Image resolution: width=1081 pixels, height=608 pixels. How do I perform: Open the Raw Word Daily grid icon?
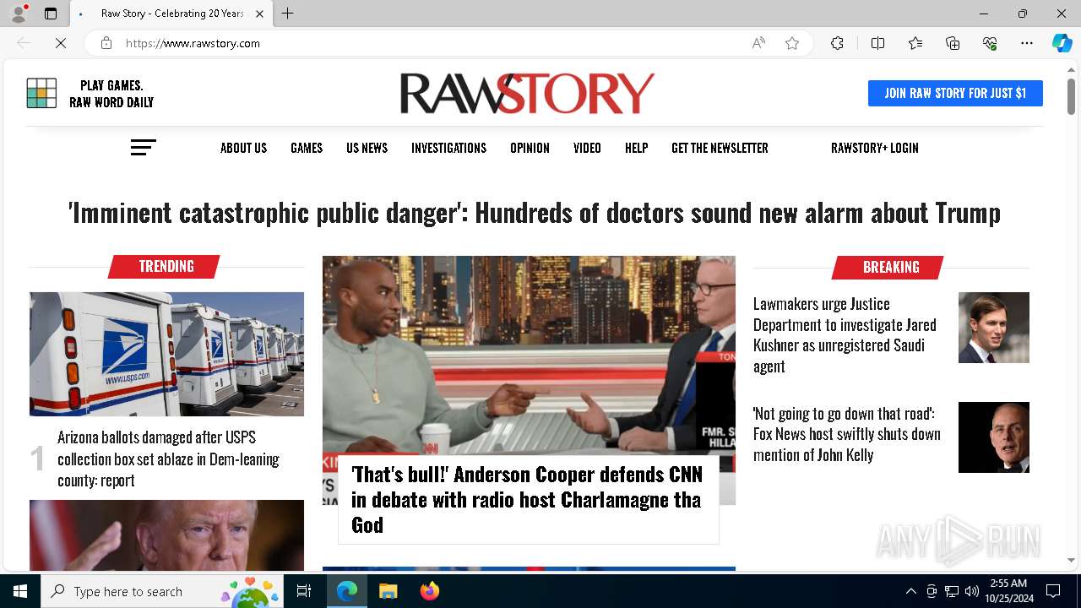pos(41,93)
